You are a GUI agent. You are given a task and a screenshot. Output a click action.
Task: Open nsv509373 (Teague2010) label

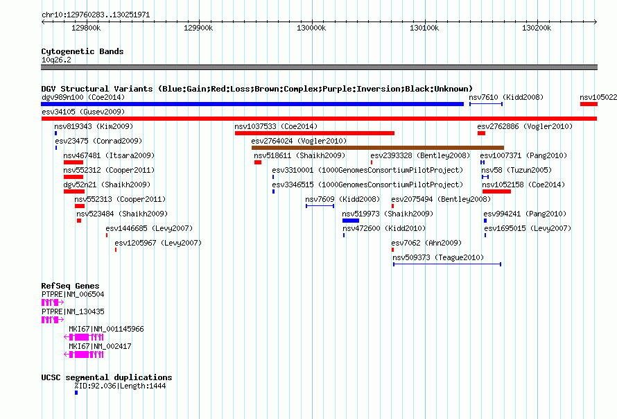[438, 257]
